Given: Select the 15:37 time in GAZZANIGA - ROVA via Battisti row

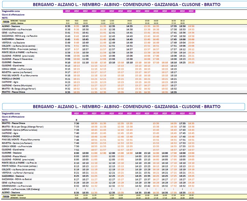Looking at the screenshot, I should (x=147, y=179).
